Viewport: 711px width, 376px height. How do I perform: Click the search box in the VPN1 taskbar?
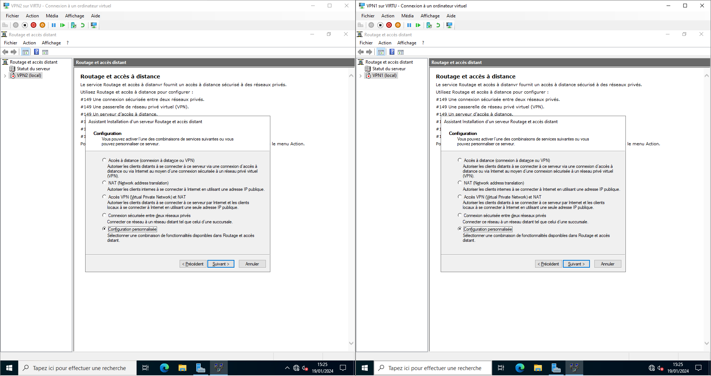coord(434,368)
